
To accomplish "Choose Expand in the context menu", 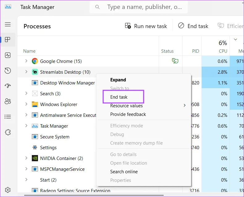I will (118, 80).
